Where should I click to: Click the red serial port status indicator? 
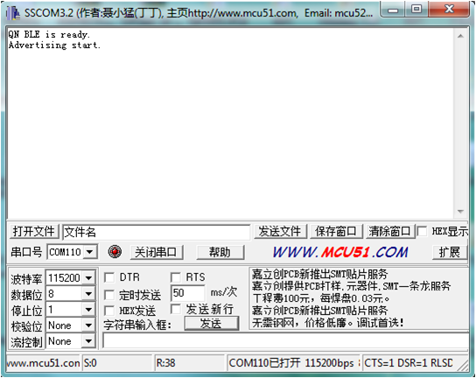tap(115, 252)
